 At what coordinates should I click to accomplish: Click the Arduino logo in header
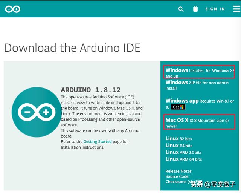[x=12, y=9]
